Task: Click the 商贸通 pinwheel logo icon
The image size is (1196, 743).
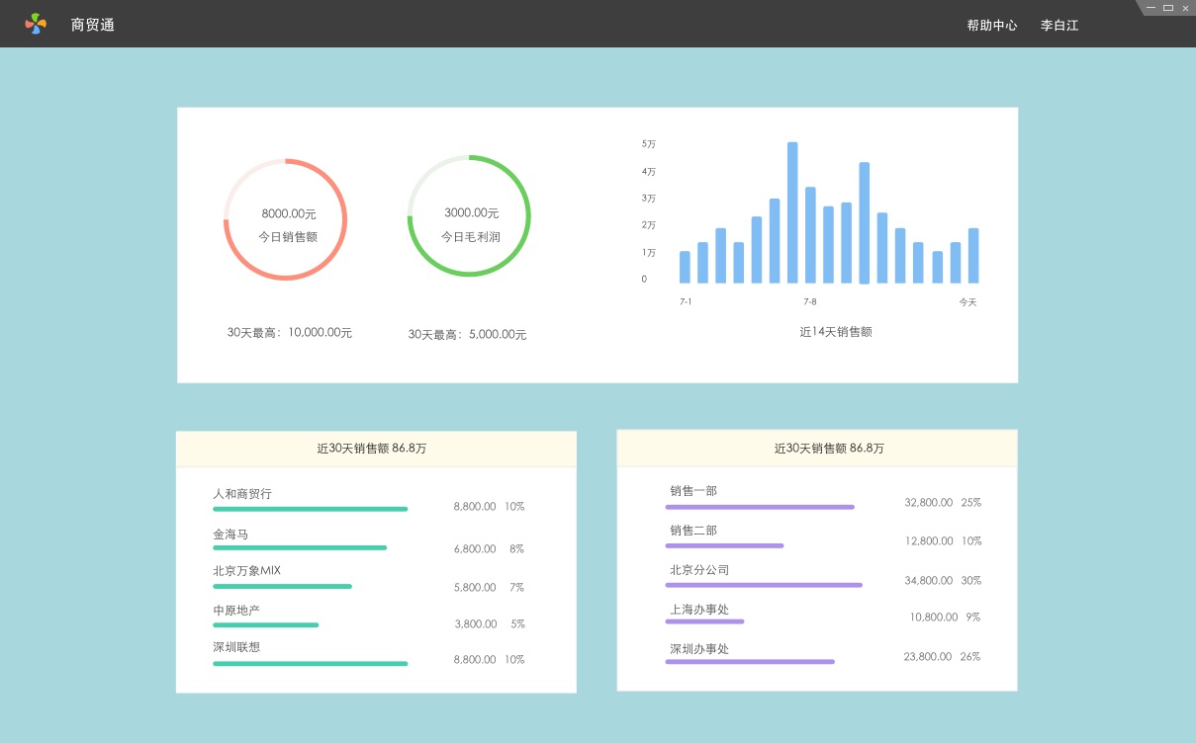Action: click(x=36, y=24)
